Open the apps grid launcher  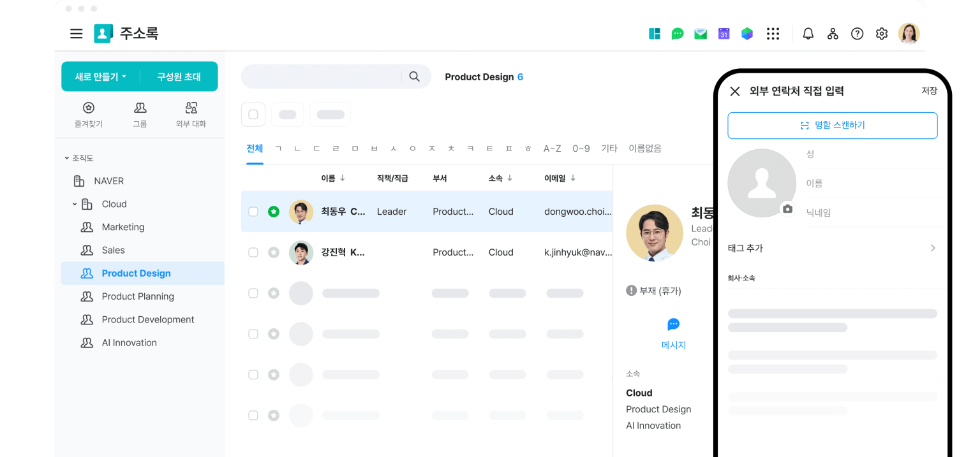click(773, 34)
